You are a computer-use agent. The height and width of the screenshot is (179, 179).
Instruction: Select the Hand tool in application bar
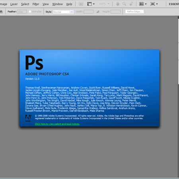[117, 4]
